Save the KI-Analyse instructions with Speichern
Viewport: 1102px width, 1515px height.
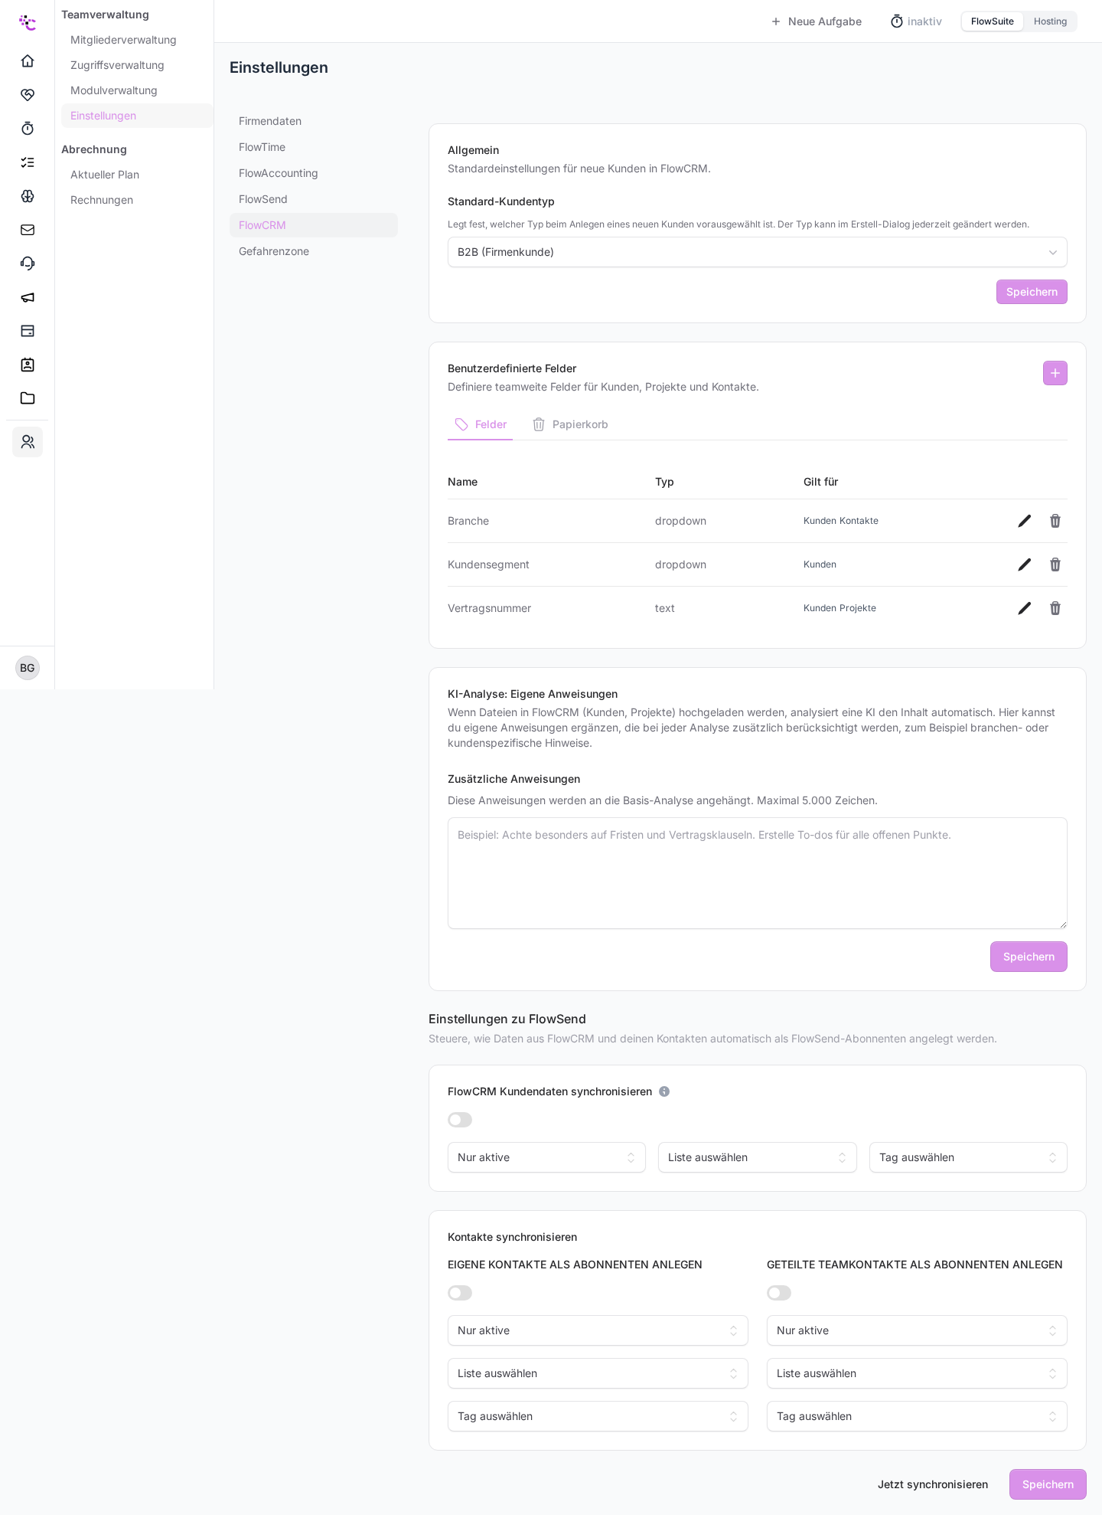point(1029,957)
